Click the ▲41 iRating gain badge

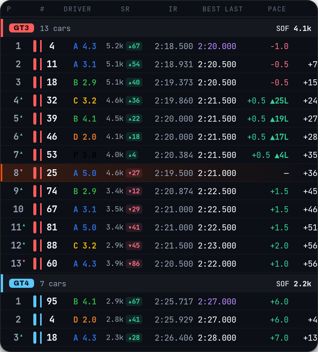(134, 320)
